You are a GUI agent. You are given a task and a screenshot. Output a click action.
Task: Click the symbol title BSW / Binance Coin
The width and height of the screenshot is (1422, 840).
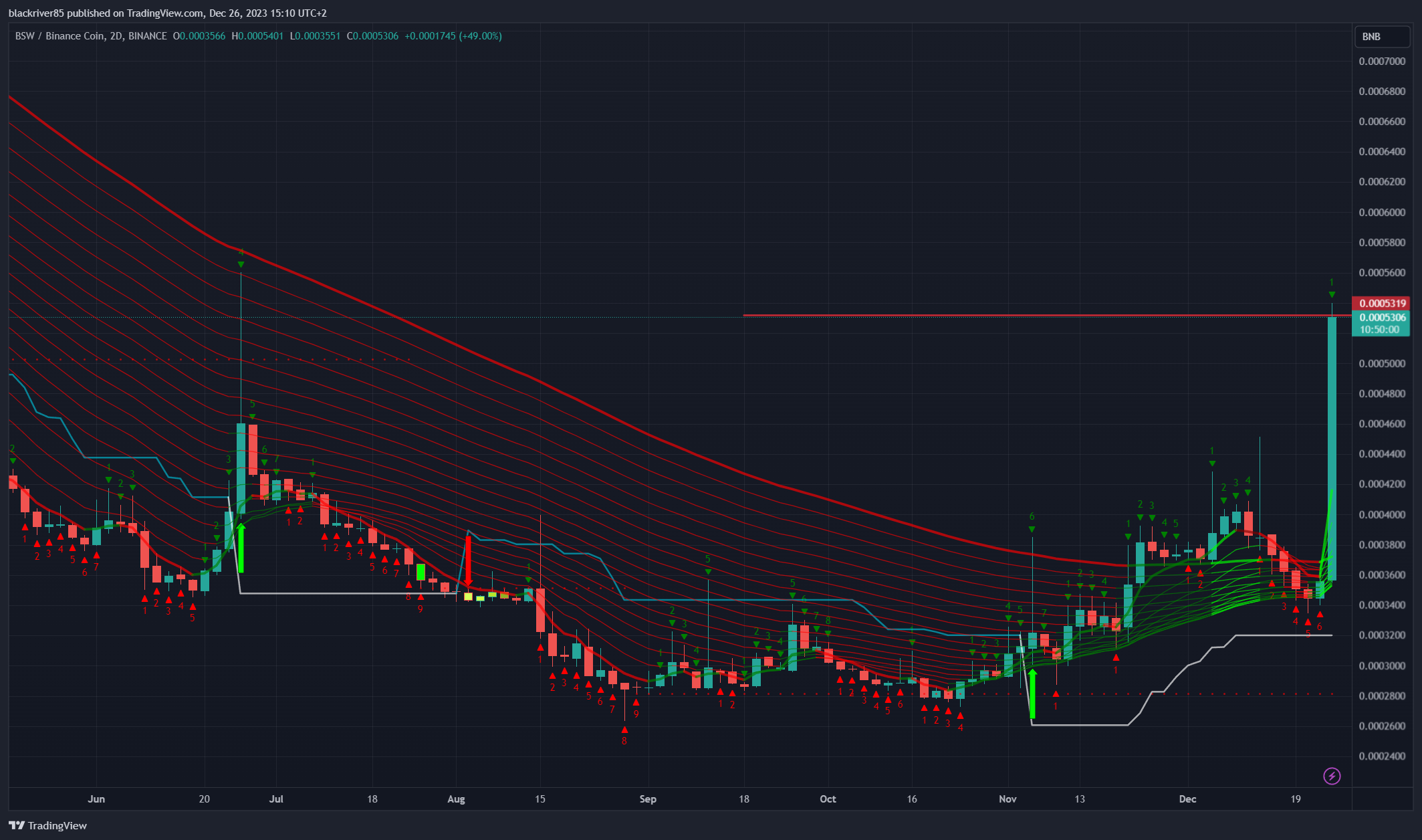coord(60,36)
